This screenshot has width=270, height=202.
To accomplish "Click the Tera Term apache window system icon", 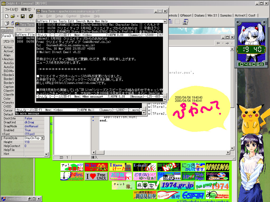I will click(x=38, y=11).
